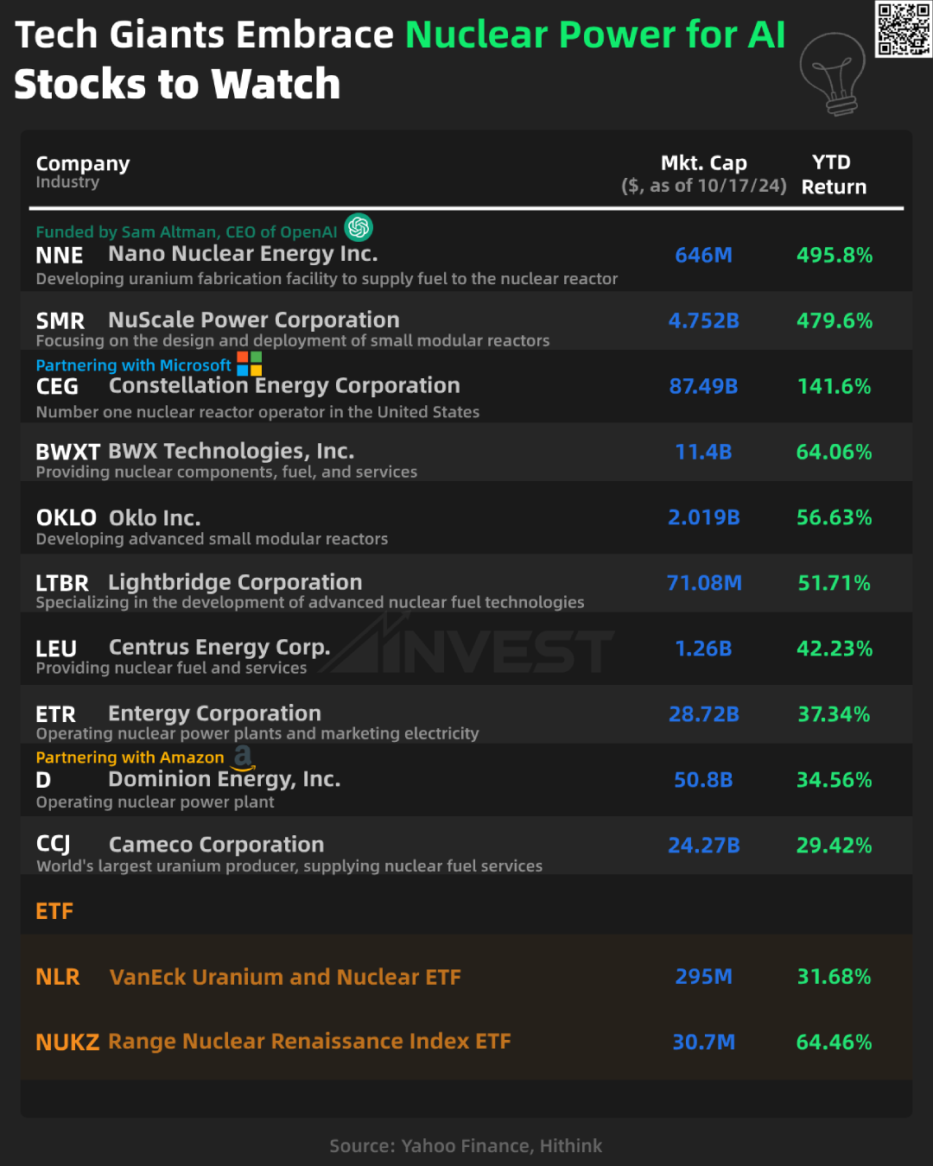Click the YTD Return column header
Screen dimensions: 933x1166
[833, 174]
